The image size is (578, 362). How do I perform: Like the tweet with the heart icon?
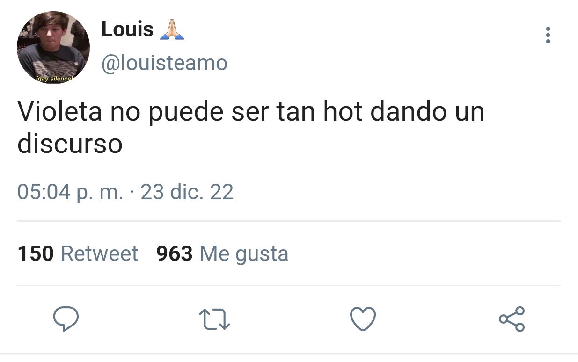coord(363,319)
